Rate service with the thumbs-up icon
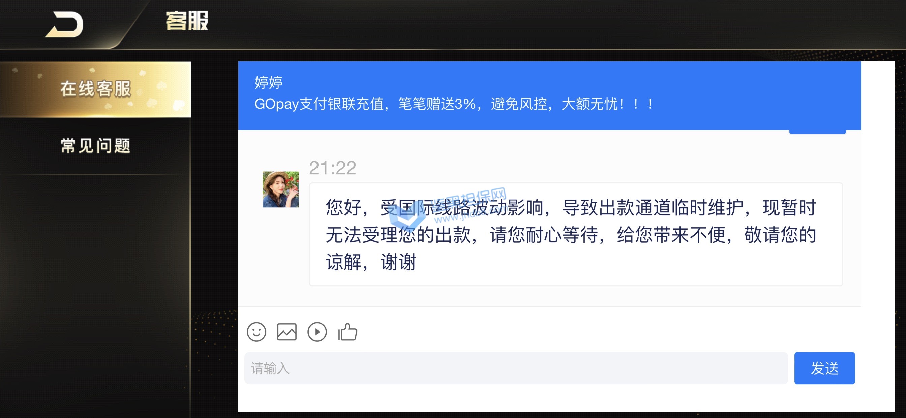This screenshot has height=418, width=906. (x=348, y=332)
